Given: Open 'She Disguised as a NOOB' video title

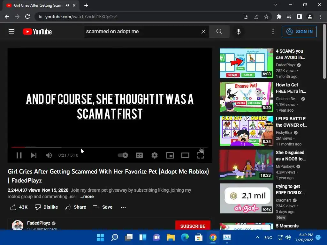Looking at the screenshot, I should [291, 156].
